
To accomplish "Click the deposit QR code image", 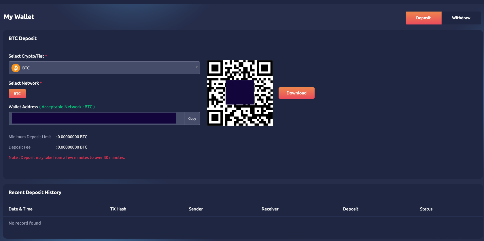I will 240,93.
